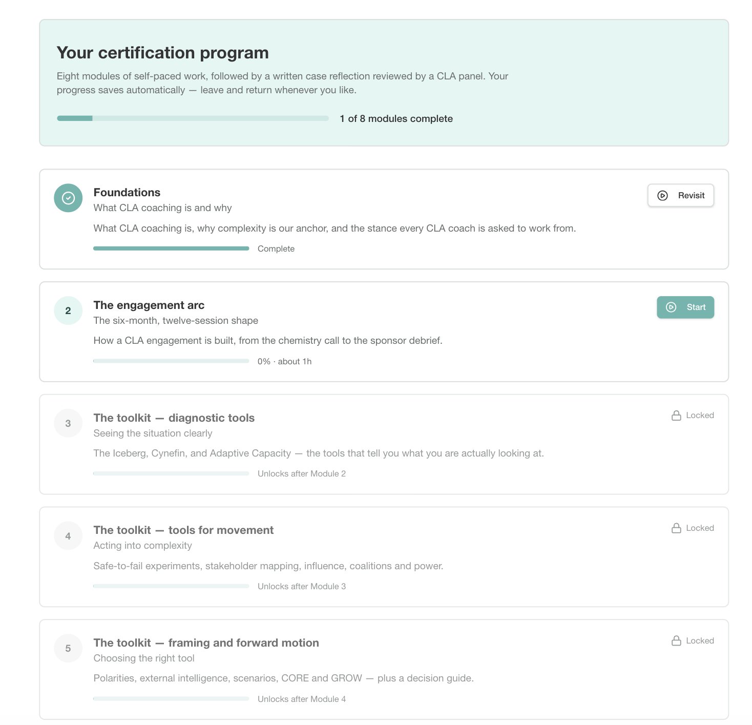Image resolution: width=752 pixels, height=725 pixels.
Task: Click the Revisit button for Foundations
Action: pos(680,195)
